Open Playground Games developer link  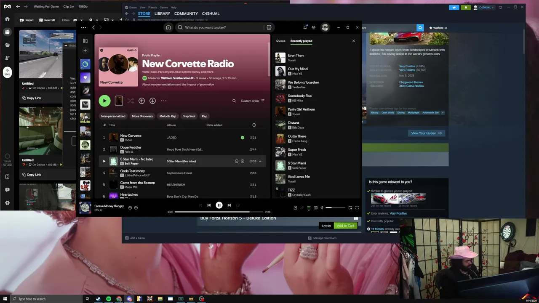pyautogui.click(x=411, y=82)
